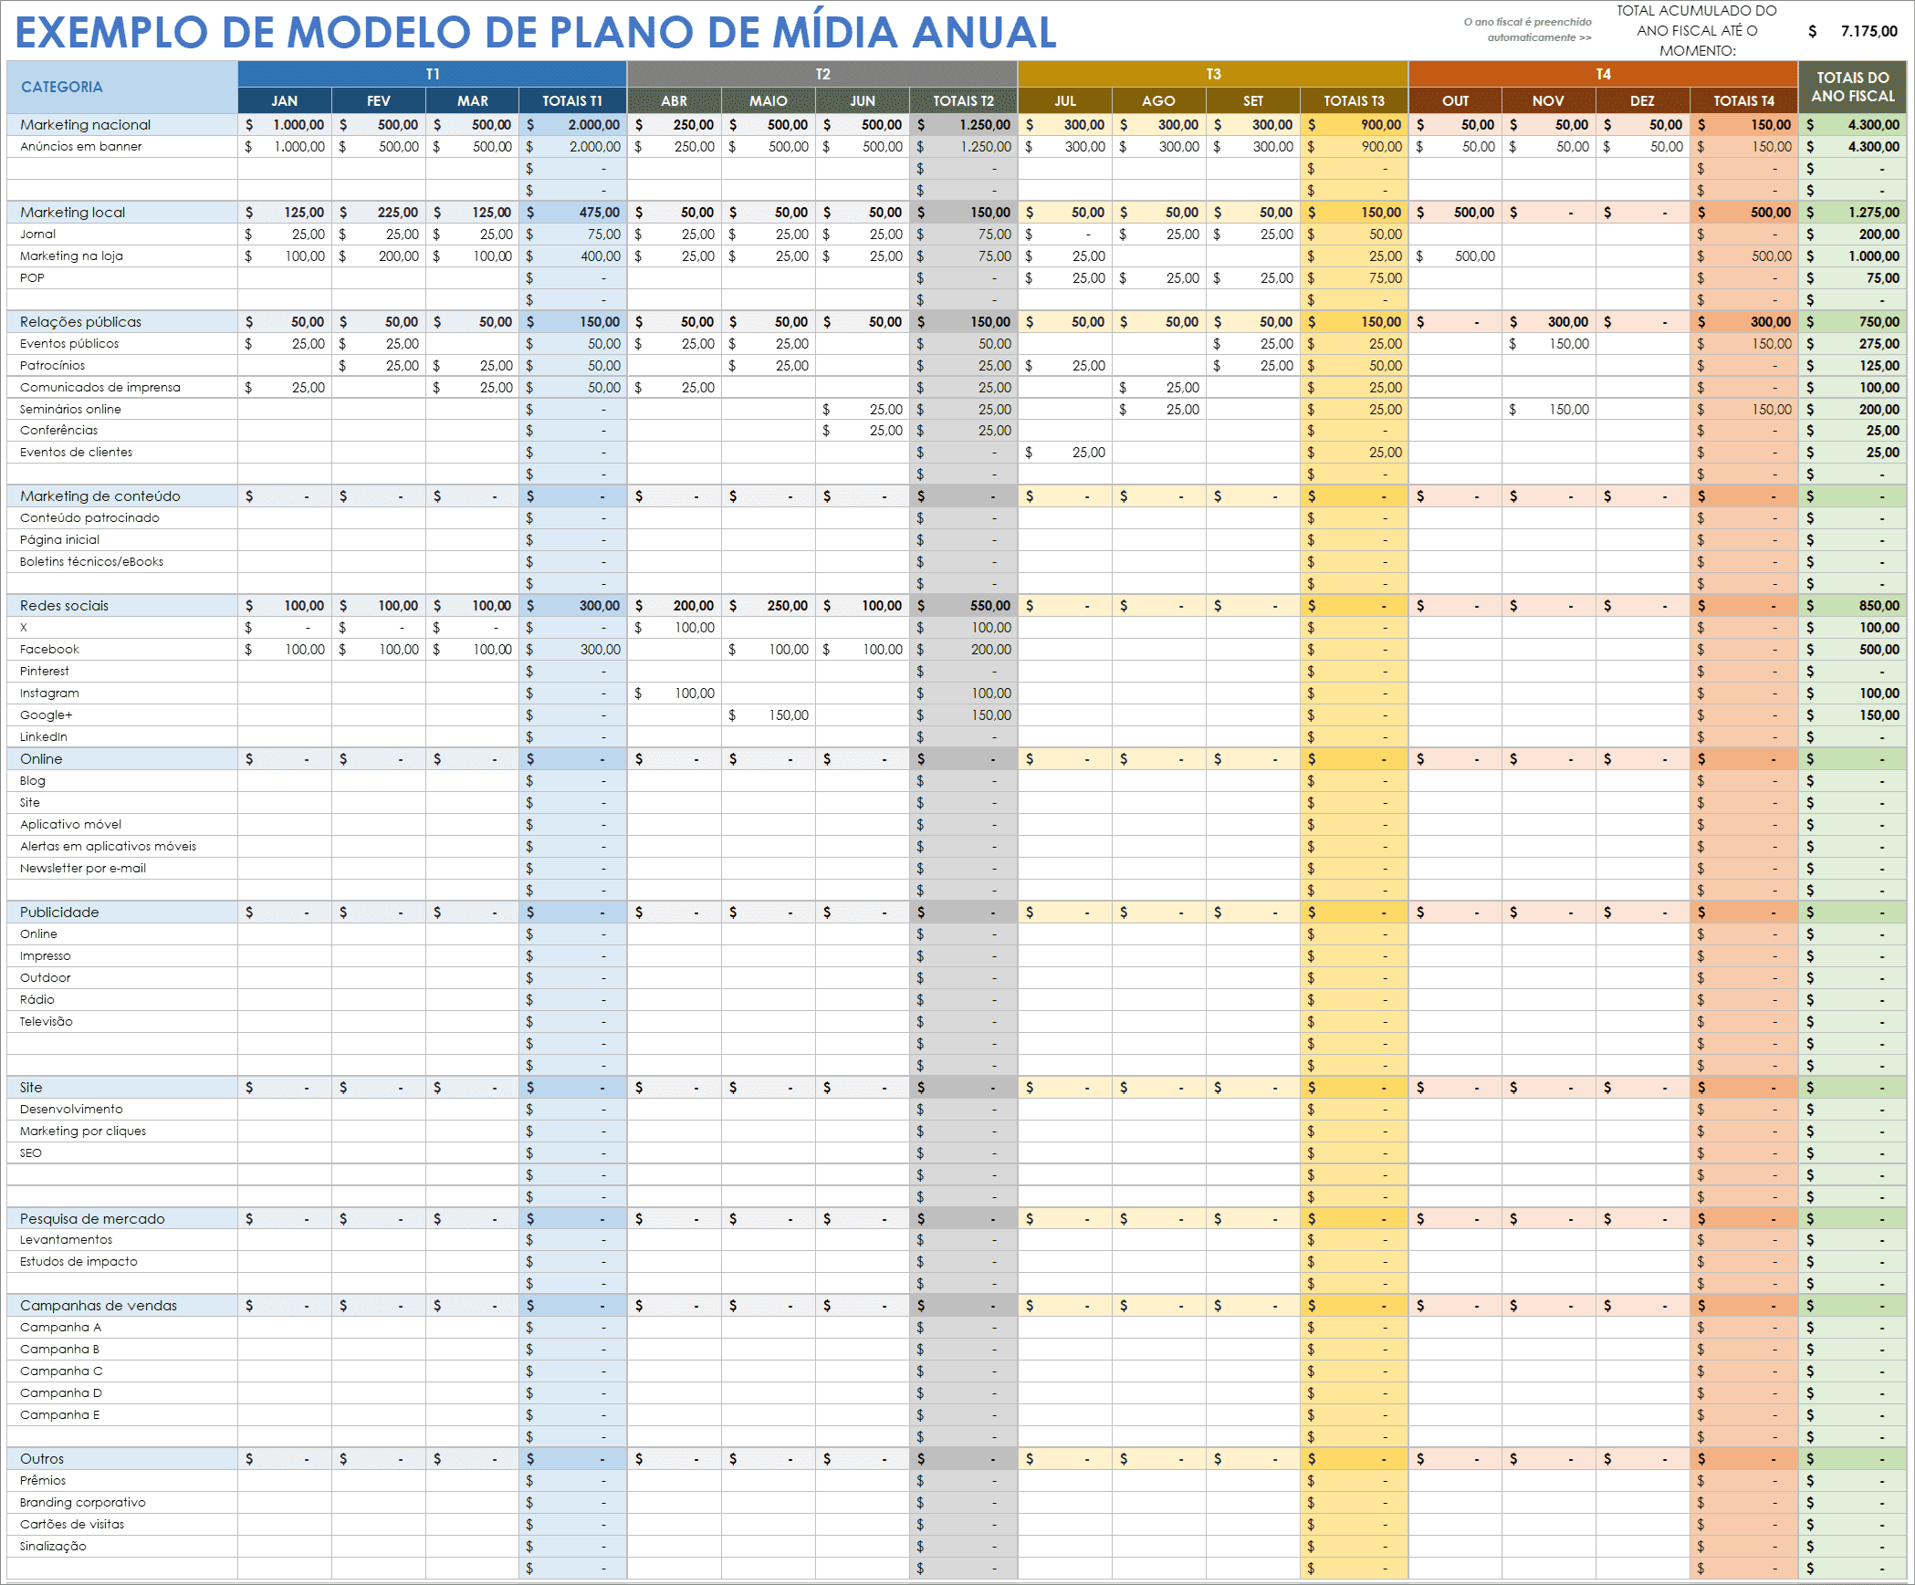This screenshot has width=1915, height=1585.
Task: Click the TOTAIS T4 column header
Action: tap(1744, 100)
